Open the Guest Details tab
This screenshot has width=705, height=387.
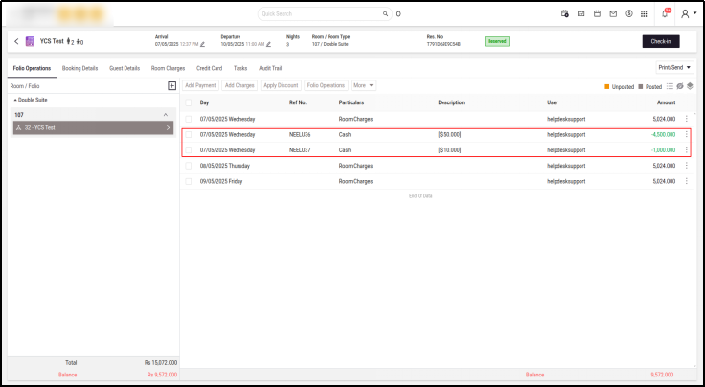click(125, 68)
